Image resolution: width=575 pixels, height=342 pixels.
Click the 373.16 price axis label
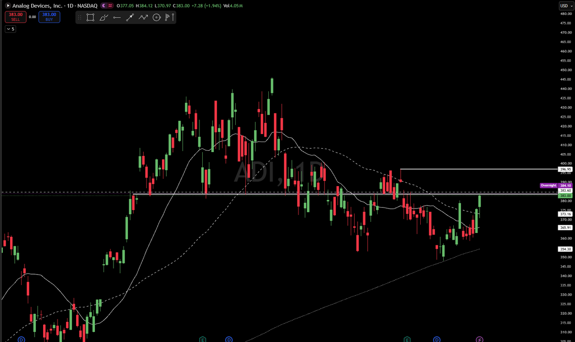[565, 214]
